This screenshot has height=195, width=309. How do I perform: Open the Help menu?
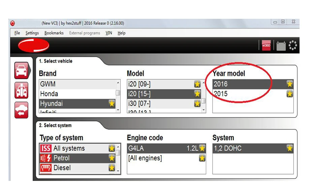121,33
